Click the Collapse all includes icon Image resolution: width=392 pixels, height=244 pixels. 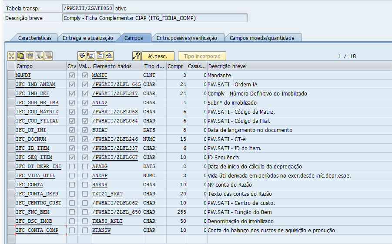(x=109, y=56)
